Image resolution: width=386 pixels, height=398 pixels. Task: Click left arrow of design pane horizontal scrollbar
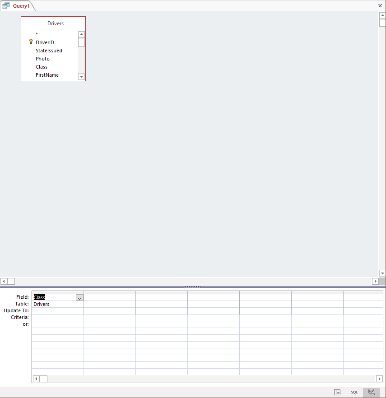point(4,281)
